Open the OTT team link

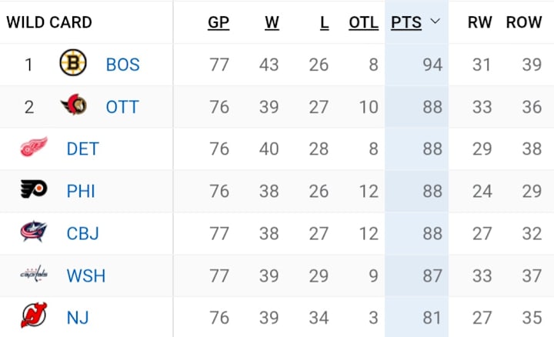[122, 107]
